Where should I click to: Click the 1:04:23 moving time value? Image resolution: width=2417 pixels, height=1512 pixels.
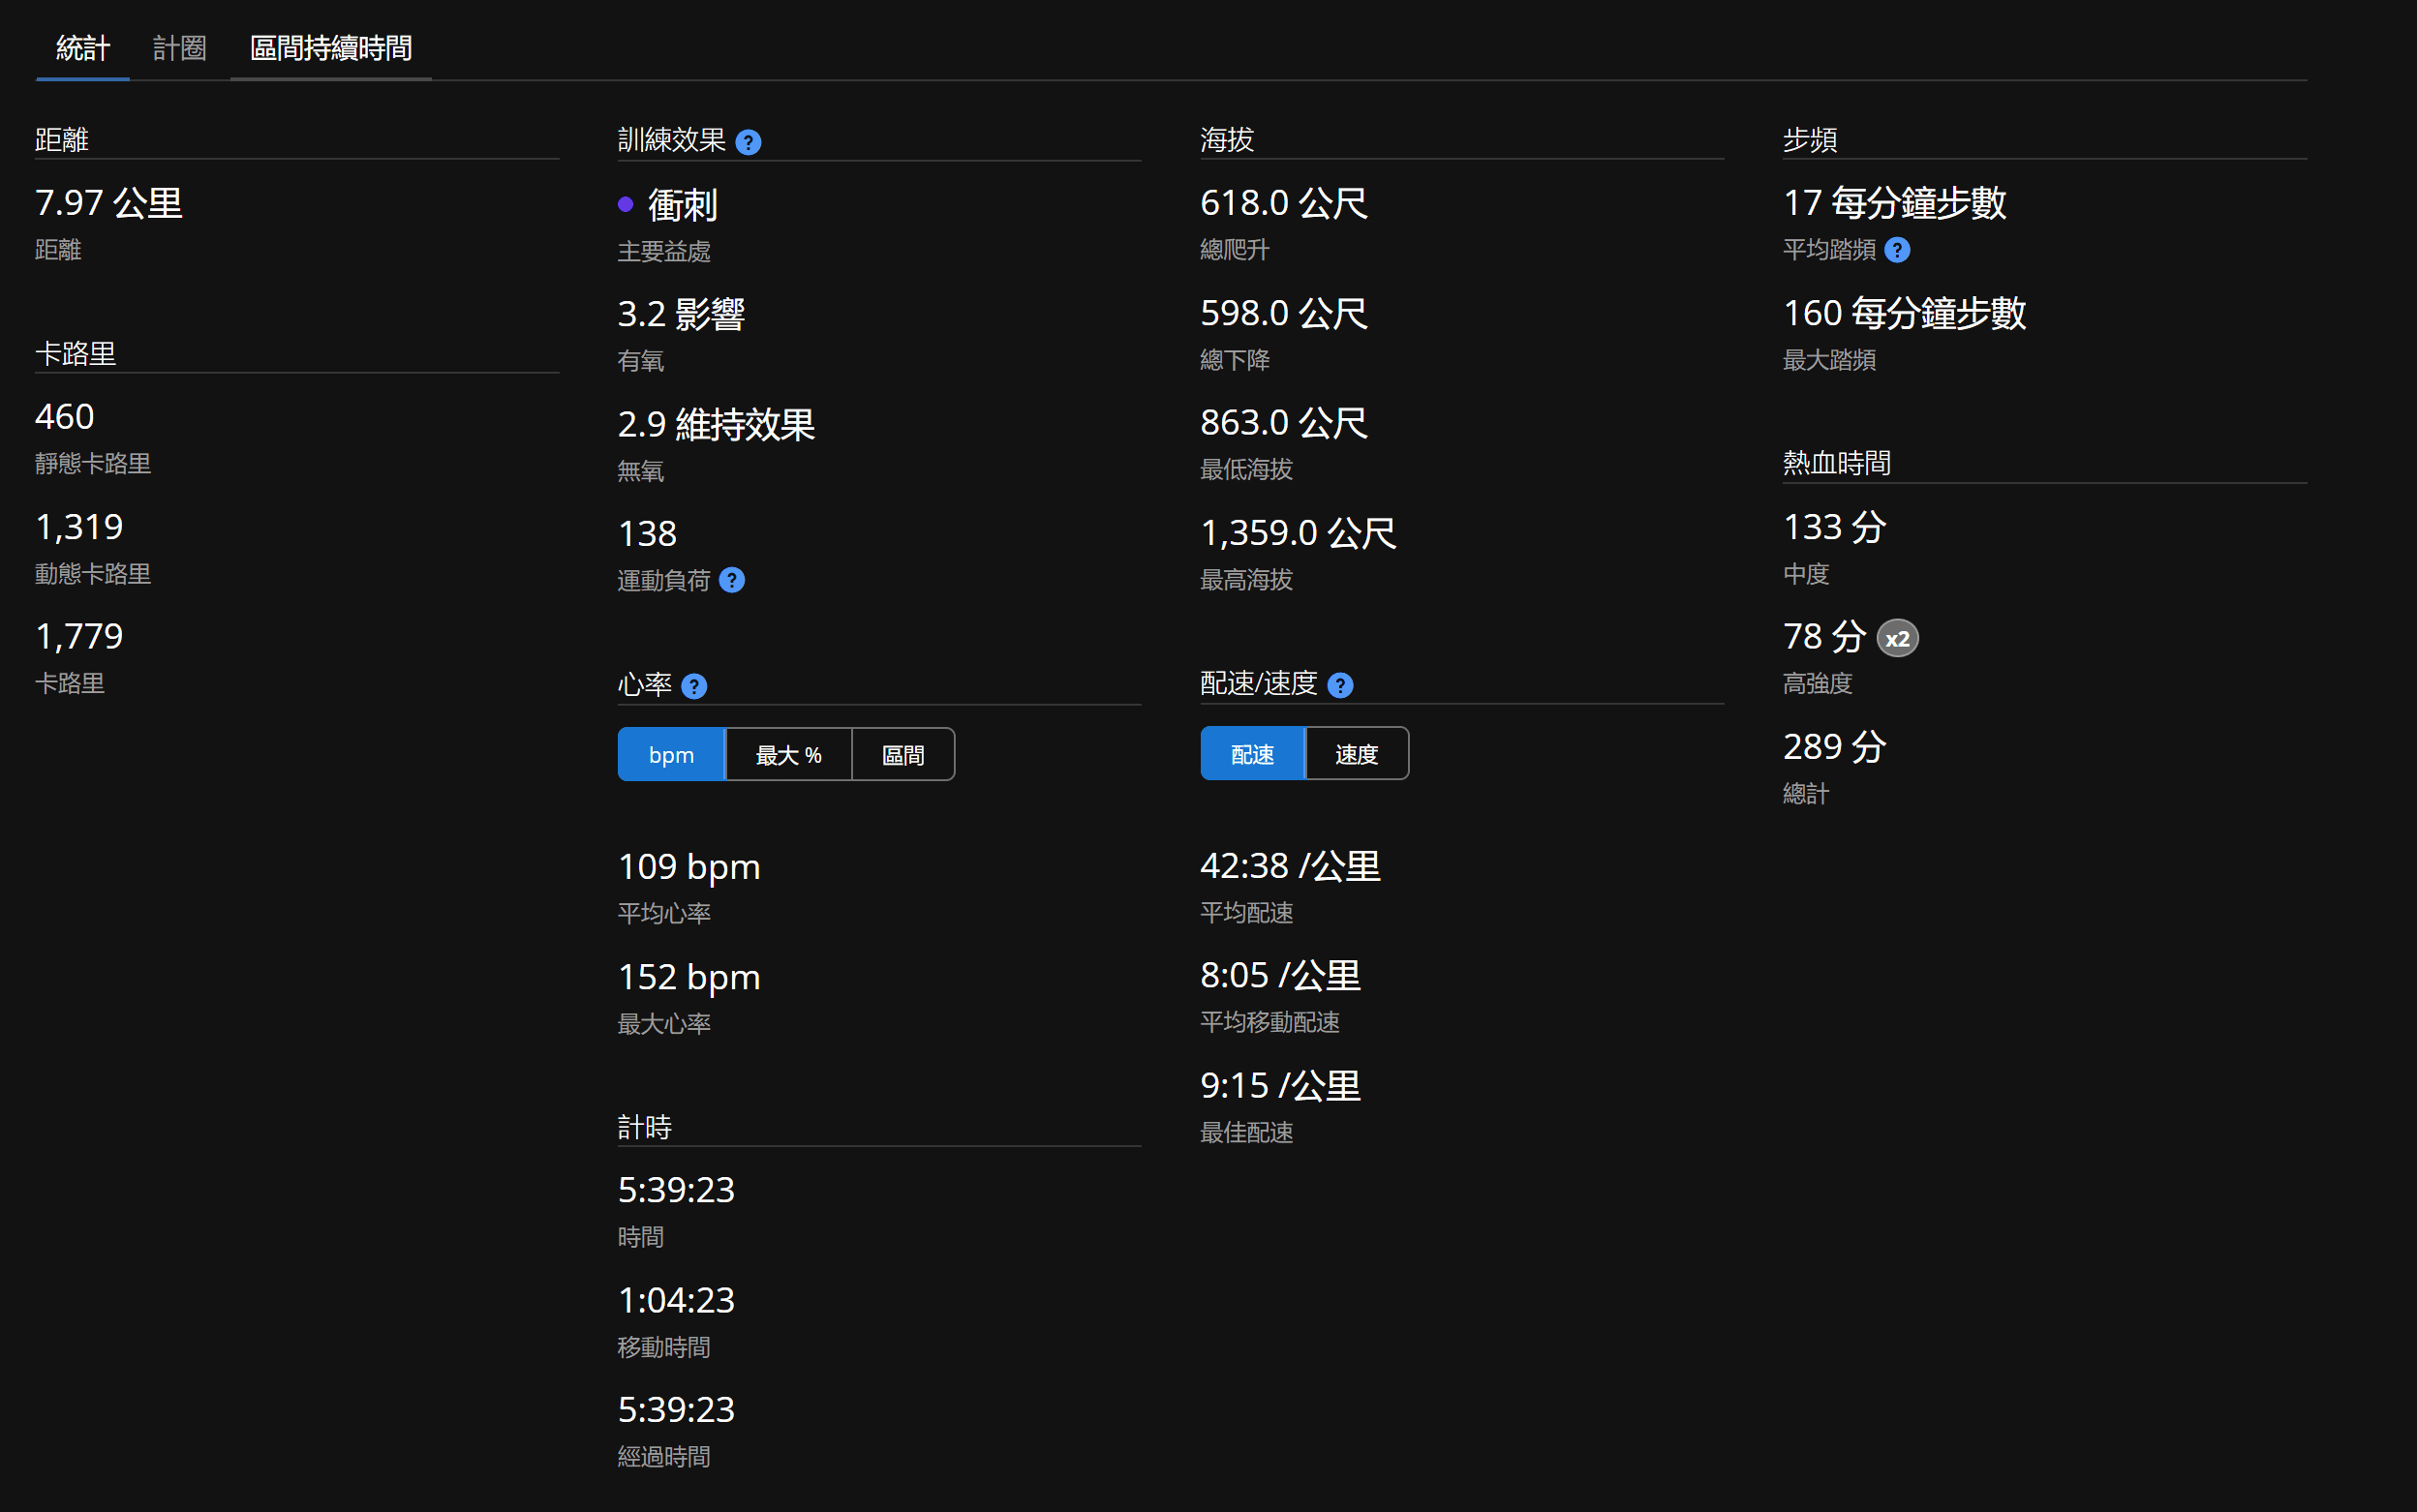[676, 1300]
